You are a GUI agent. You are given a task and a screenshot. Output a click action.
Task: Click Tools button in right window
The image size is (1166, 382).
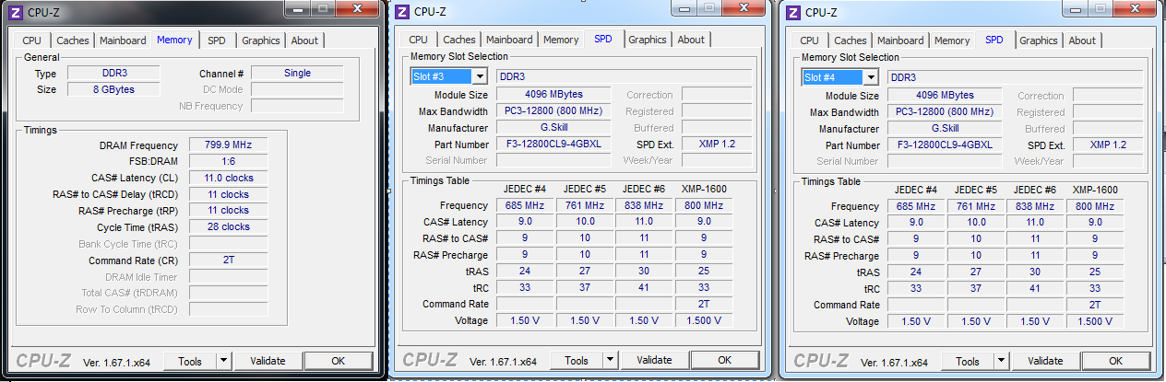pyautogui.click(x=968, y=361)
